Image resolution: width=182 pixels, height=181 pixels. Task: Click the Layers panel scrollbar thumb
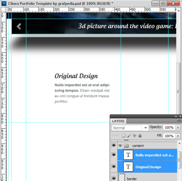179,160
